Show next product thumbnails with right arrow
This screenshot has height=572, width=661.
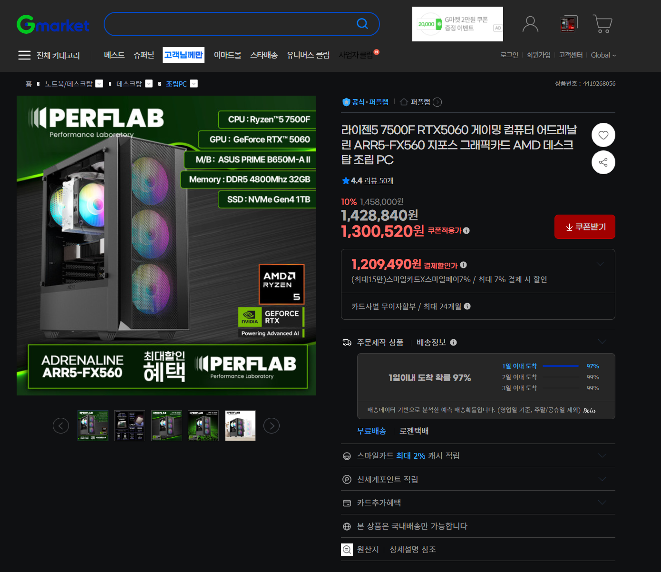[x=272, y=425]
